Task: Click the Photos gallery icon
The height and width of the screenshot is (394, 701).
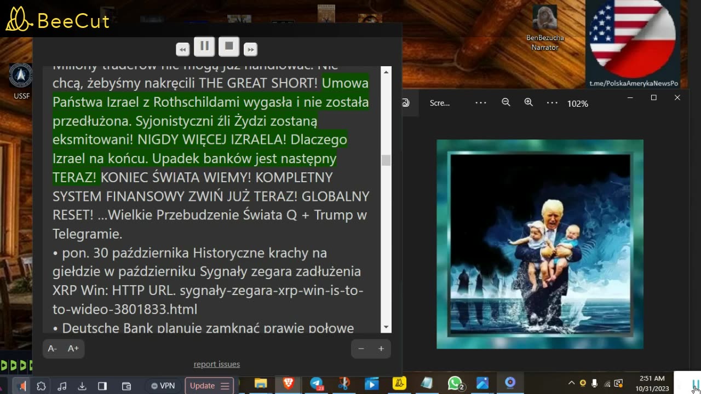Action: [x=406, y=103]
